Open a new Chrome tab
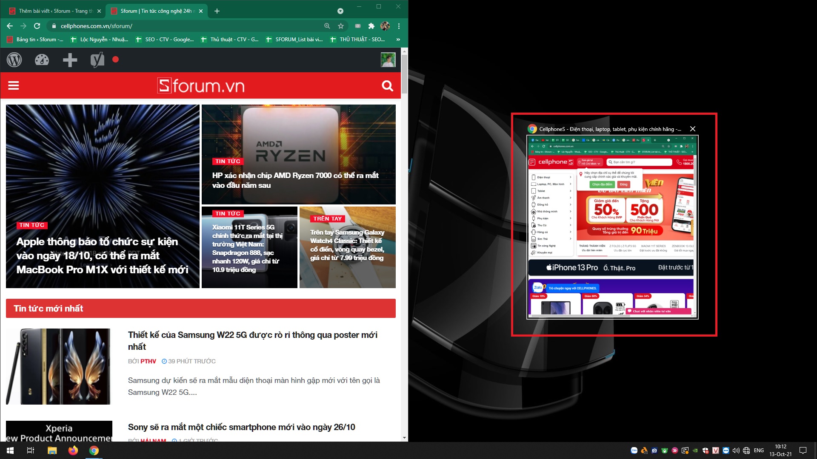Screen dimensions: 817x459 point(217,11)
